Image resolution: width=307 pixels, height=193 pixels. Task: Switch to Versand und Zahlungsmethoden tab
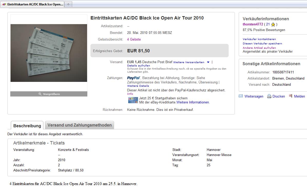(79, 125)
